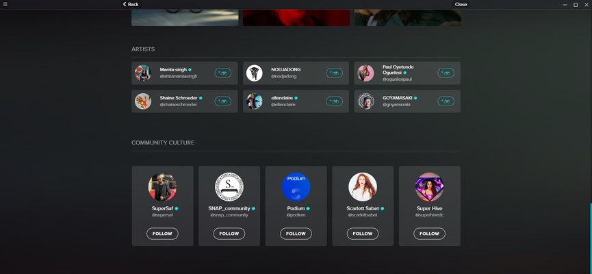Open Mamta singh's avatar

143,73
